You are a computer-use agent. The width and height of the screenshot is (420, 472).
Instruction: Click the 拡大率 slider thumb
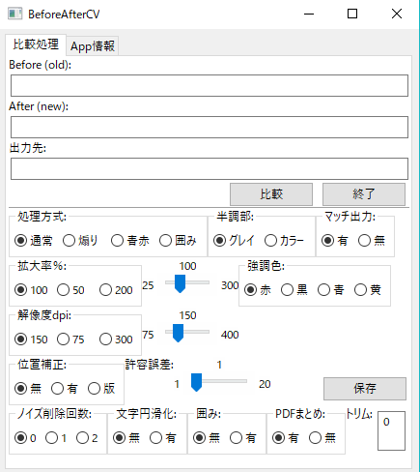(x=180, y=283)
